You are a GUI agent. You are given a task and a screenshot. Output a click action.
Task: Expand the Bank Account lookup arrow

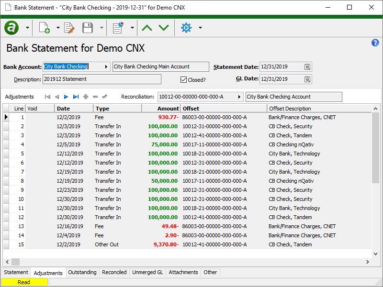106,67
